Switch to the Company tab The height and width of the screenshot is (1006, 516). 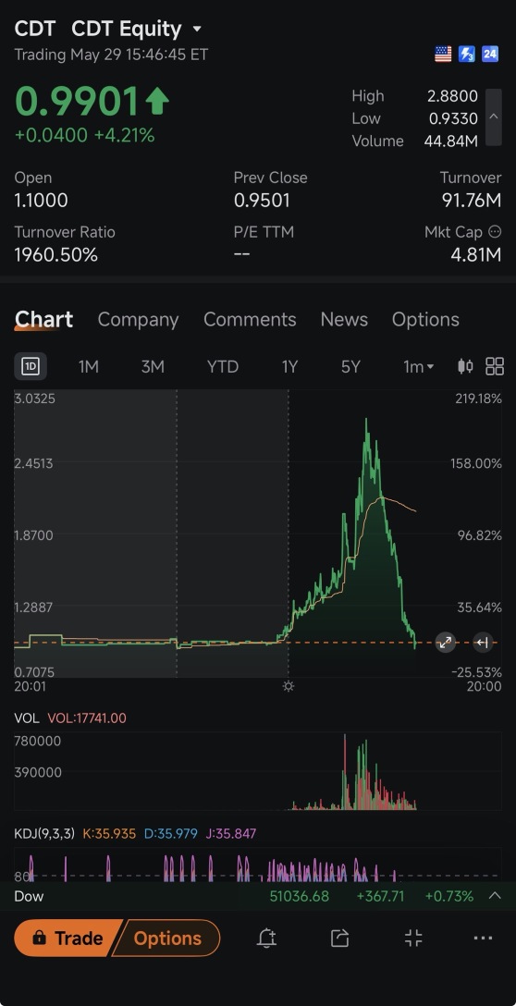(138, 320)
